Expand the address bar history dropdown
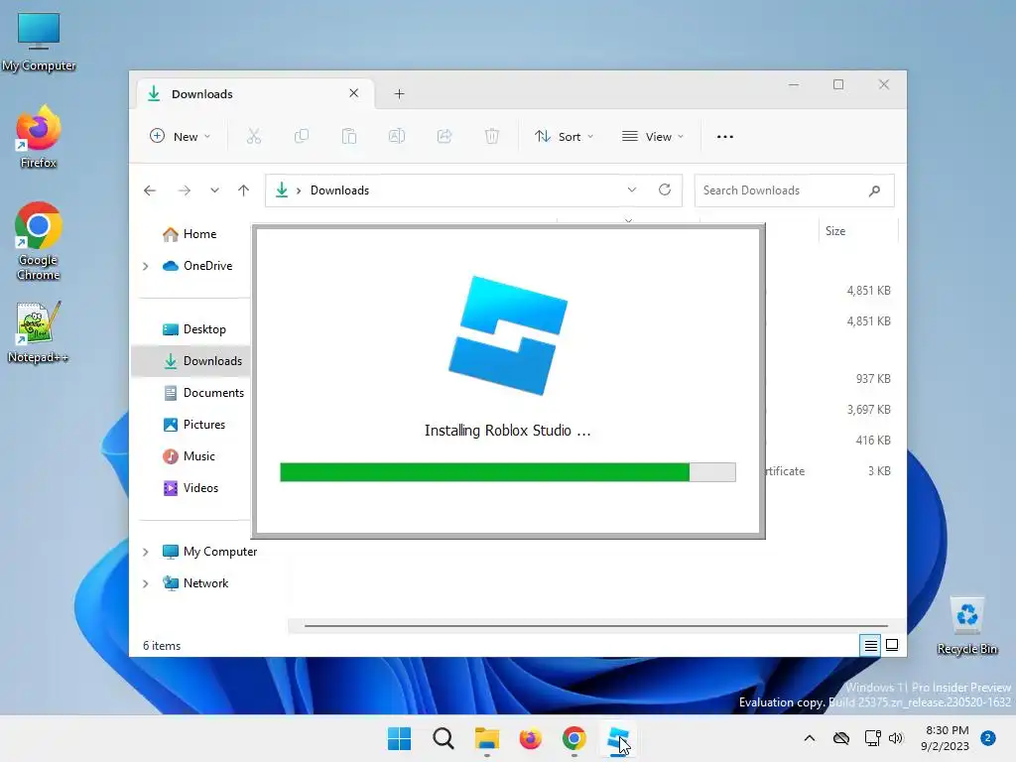 click(632, 190)
